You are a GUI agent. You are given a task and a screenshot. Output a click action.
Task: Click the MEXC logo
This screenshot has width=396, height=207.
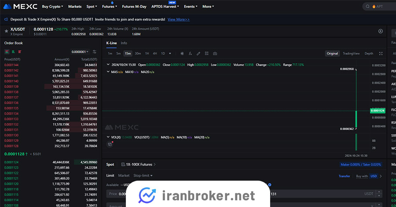[20, 7]
